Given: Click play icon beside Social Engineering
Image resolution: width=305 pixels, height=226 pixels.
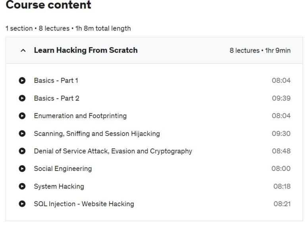Looking at the screenshot, I should (x=22, y=169).
